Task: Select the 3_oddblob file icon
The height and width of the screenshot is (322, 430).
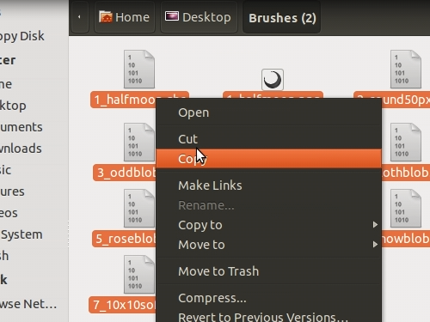Action: click(139, 143)
